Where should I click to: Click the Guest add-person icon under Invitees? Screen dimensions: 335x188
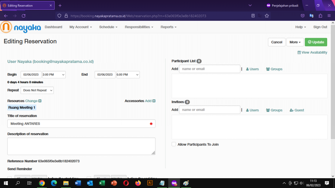(x=291, y=110)
